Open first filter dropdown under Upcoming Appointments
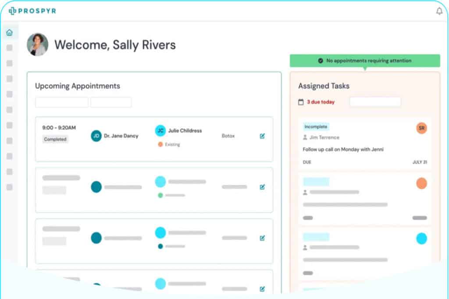 pos(62,102)
